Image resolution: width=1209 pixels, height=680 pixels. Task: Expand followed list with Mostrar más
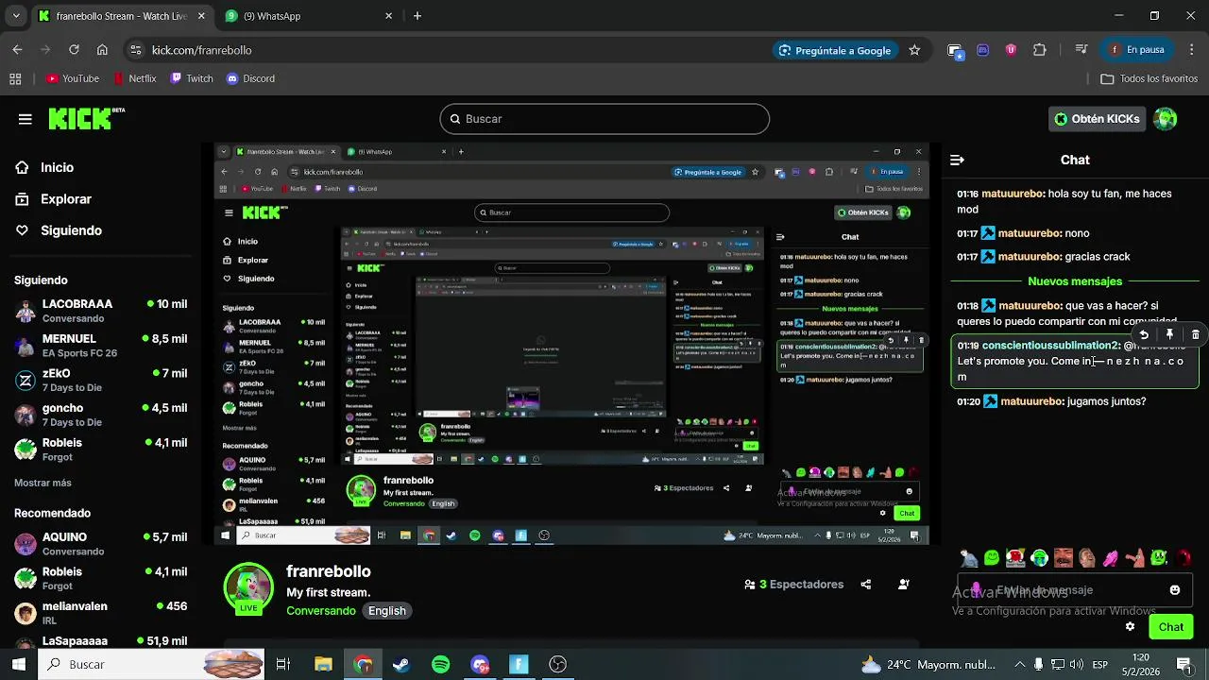(x=43, y=483)
